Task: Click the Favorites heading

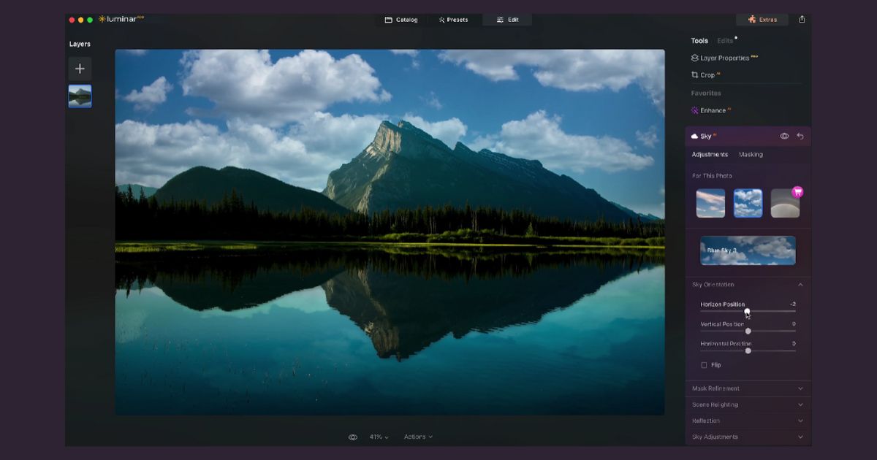Action: (x=706, y=93)
